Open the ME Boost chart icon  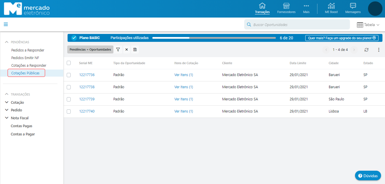point(331,6)
